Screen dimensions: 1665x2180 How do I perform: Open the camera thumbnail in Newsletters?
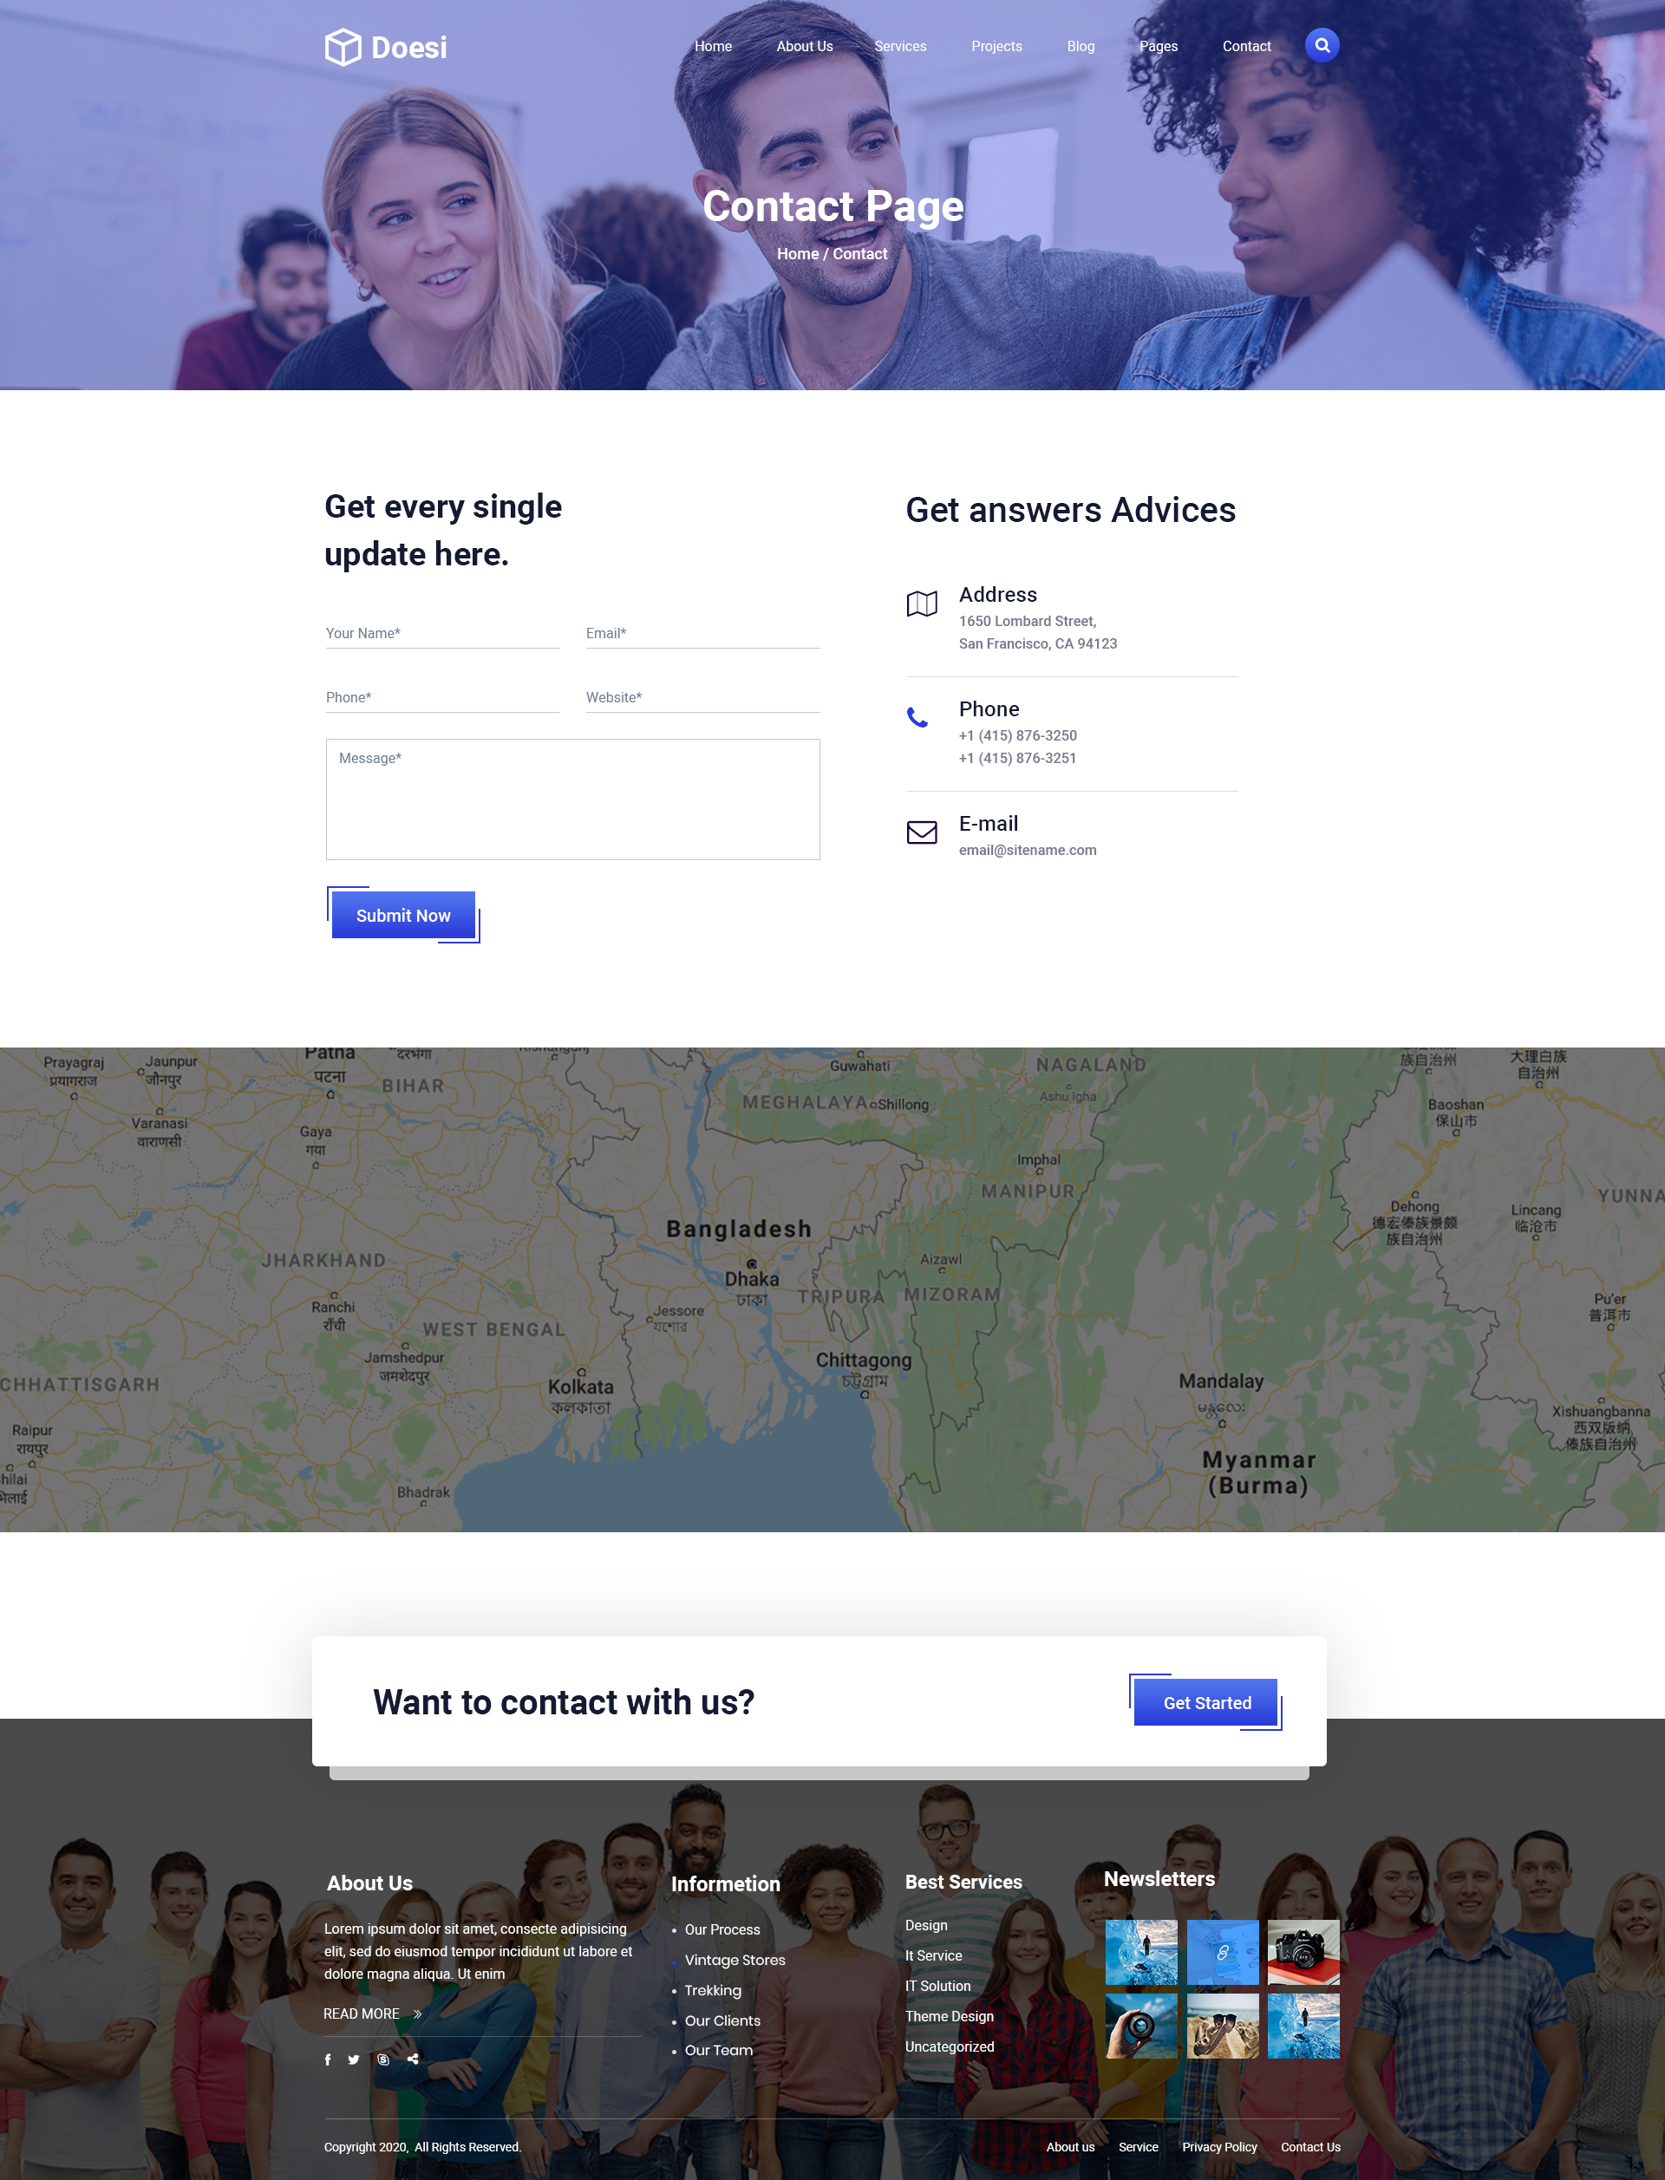[1303, 1952]
